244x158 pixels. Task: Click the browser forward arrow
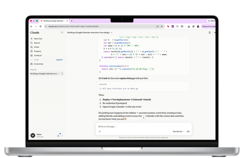click(x=36, y=26)
